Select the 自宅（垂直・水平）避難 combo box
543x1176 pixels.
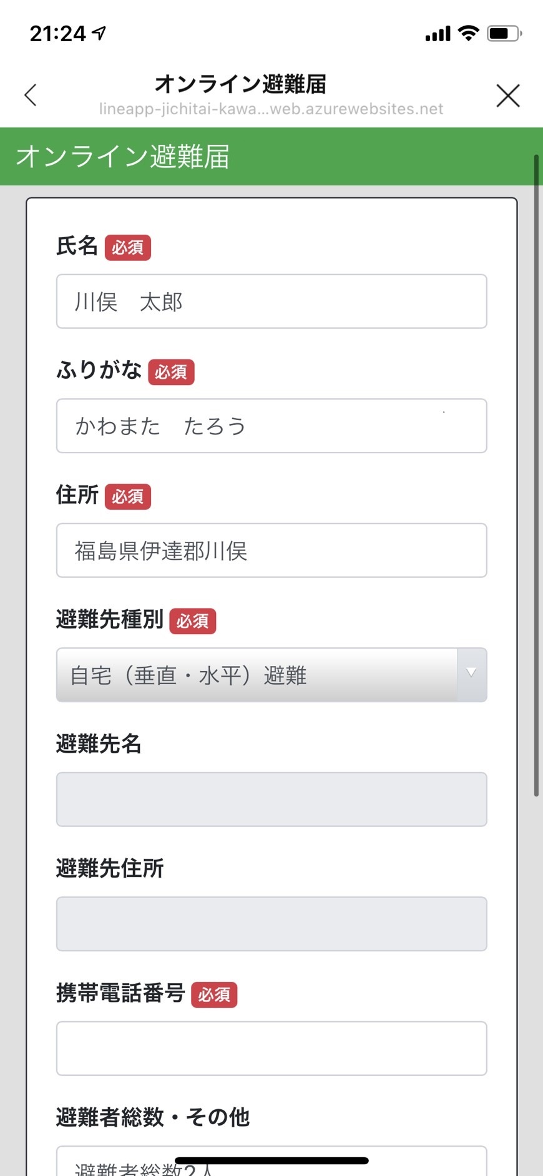257,675
